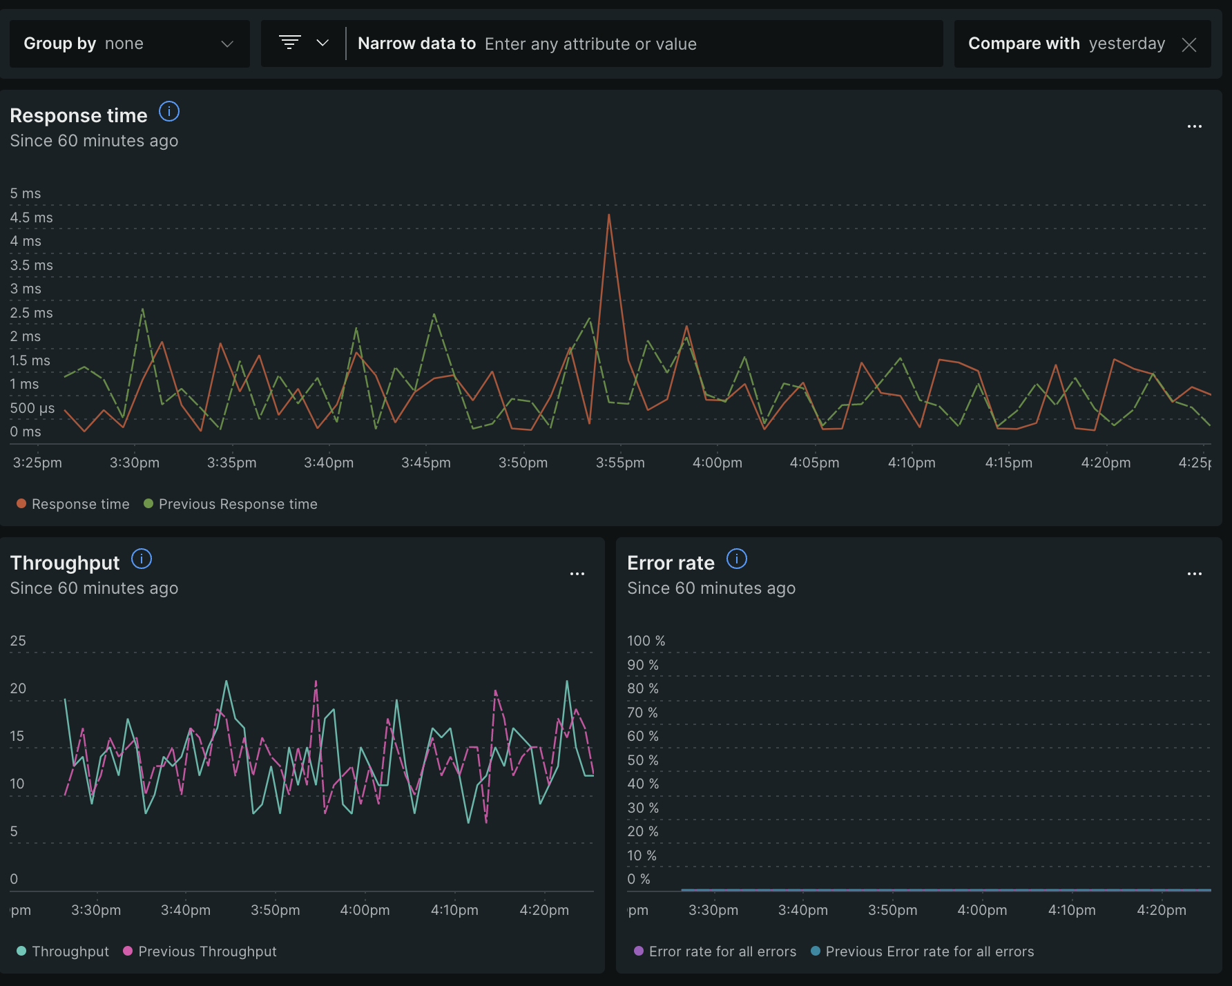Toggle the Throughput legend entry

tap(63, 951)
